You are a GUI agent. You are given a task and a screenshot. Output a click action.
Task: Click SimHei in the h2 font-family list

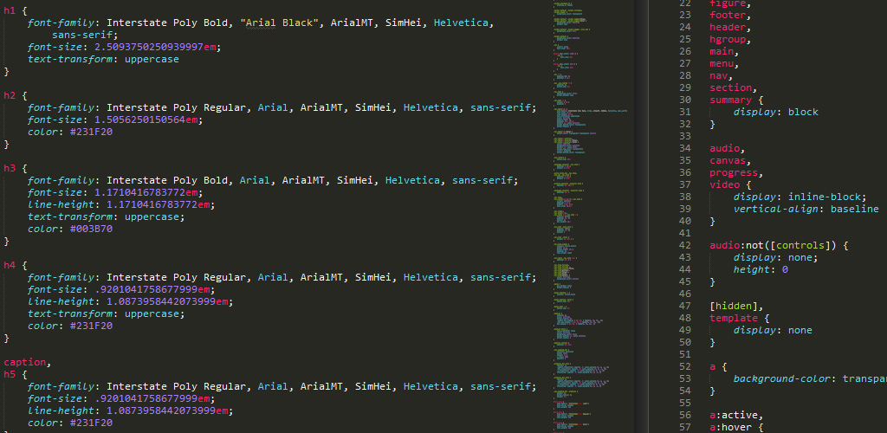373,107
